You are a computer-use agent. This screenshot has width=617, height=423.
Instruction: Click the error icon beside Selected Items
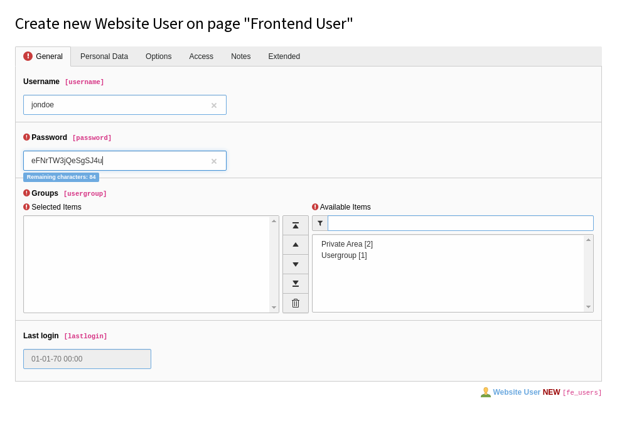pyautogui.click(x=27, y=207)
